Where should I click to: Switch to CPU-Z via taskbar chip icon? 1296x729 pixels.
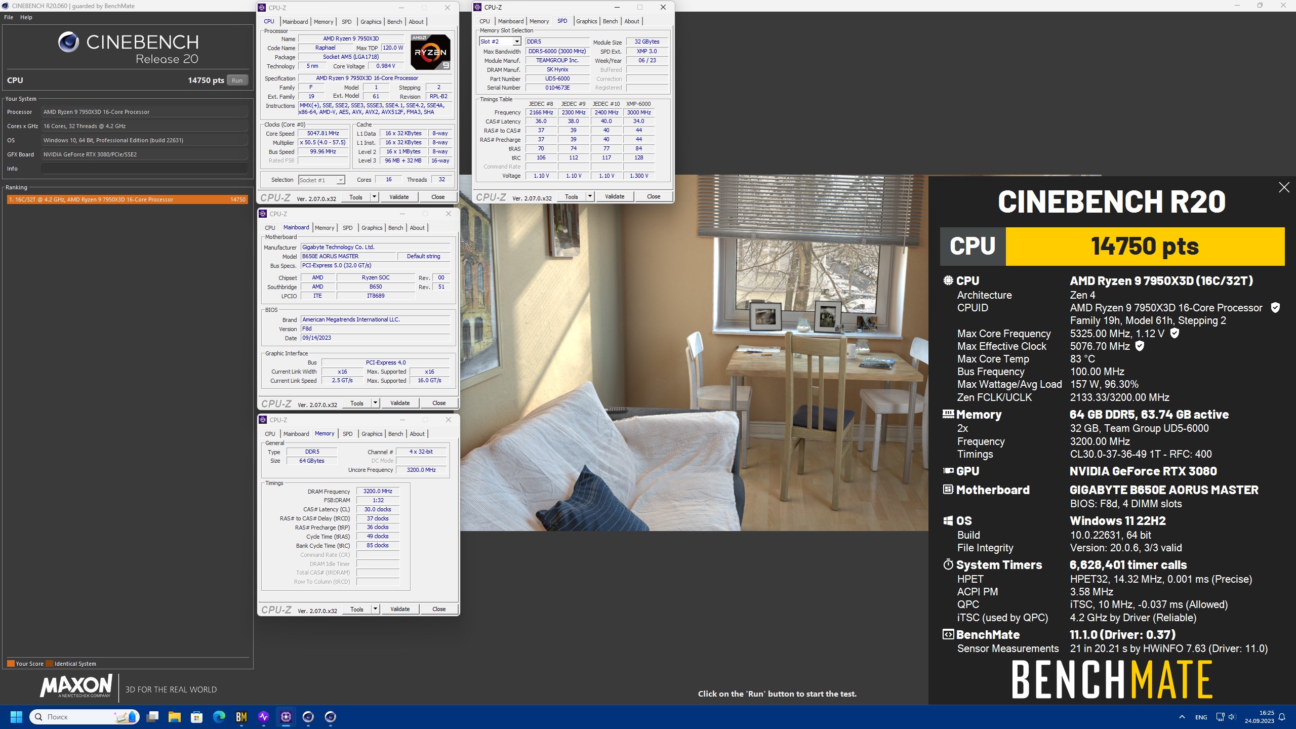[x=286, y=717]
